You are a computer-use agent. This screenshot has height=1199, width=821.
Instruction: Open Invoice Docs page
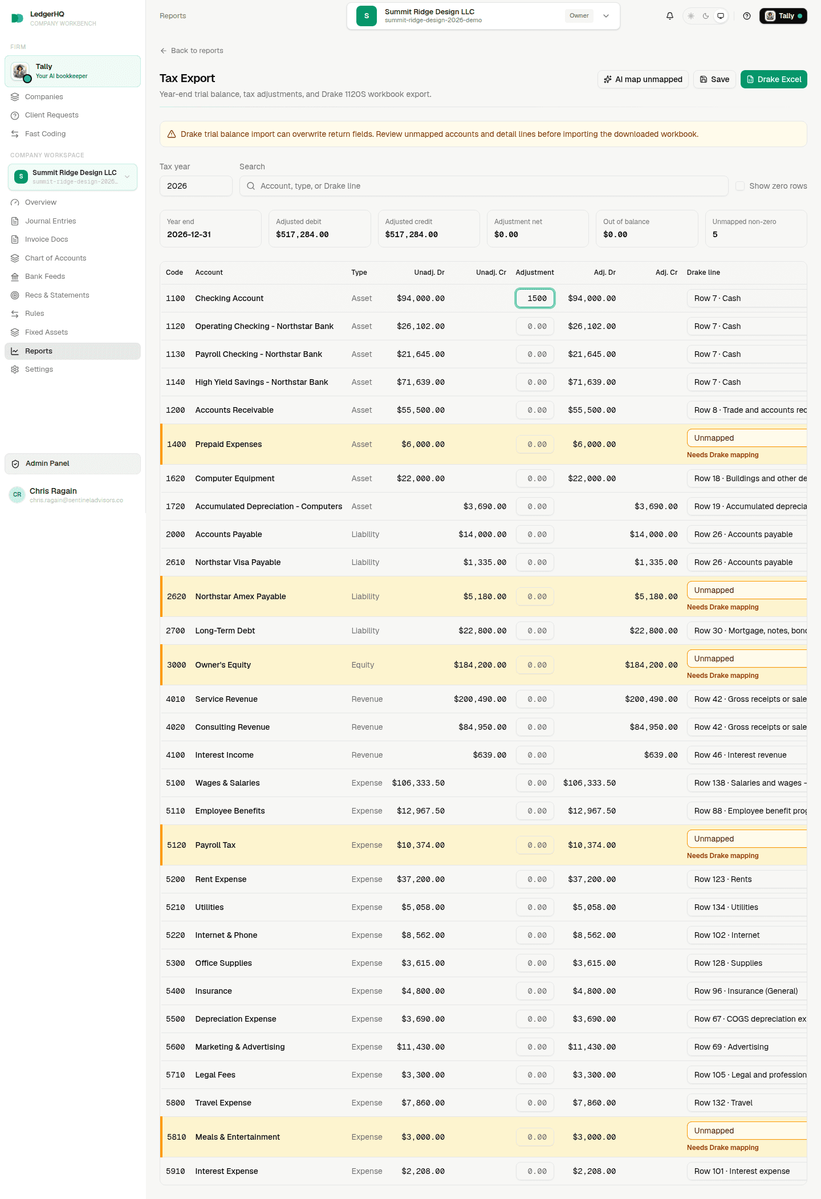click(72, 239)
